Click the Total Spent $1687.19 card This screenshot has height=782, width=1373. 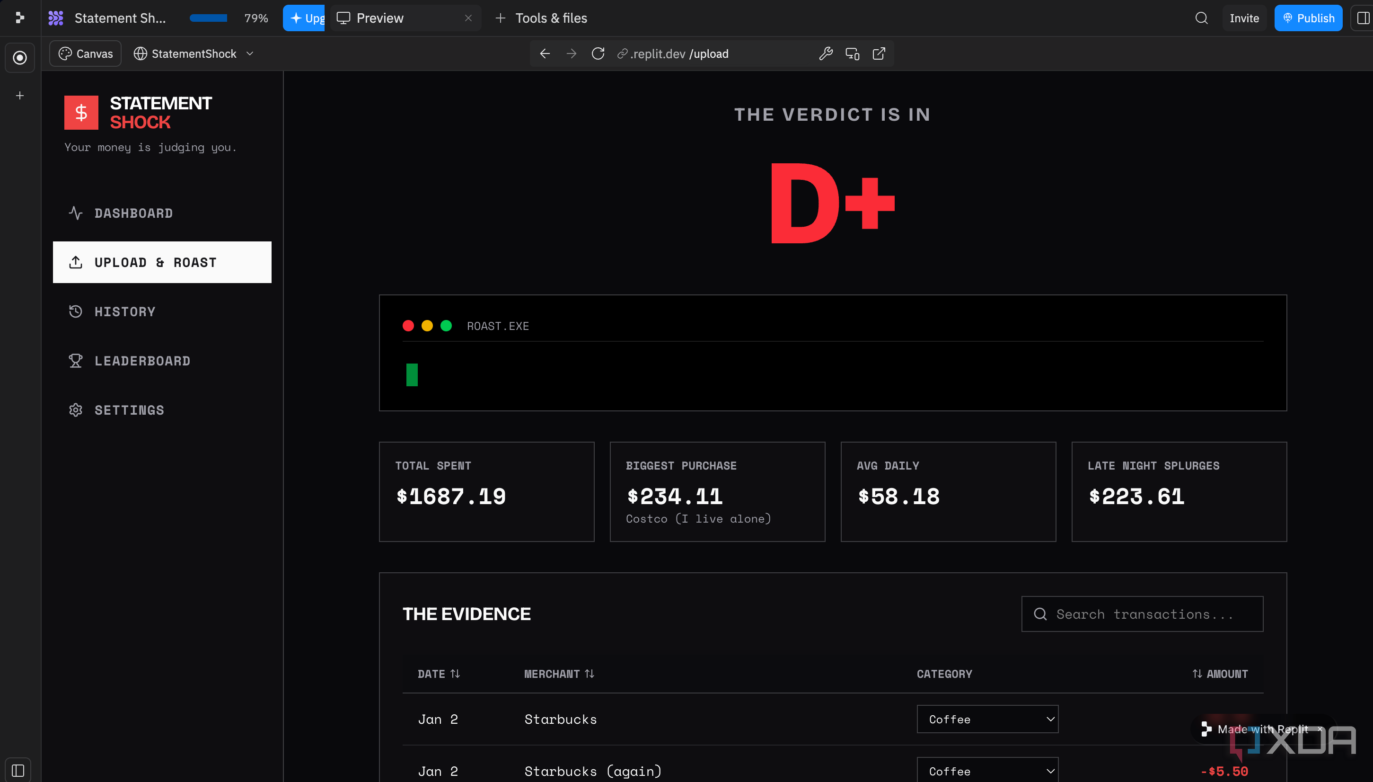tap(486, 491)
